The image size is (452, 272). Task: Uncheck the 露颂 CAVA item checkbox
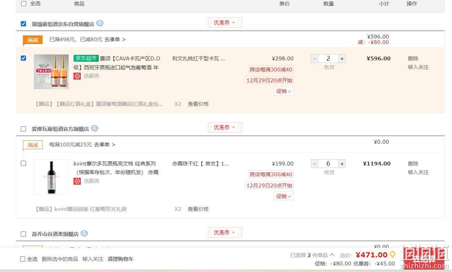[x=23, y=58]
